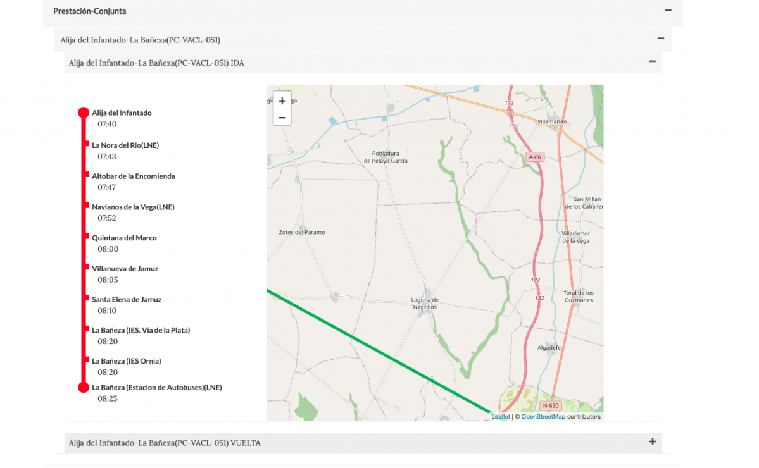This screenshot has height=468, width=759.
Task: Click Toral de los Guzmanes on the map
Action: [578, 297]
